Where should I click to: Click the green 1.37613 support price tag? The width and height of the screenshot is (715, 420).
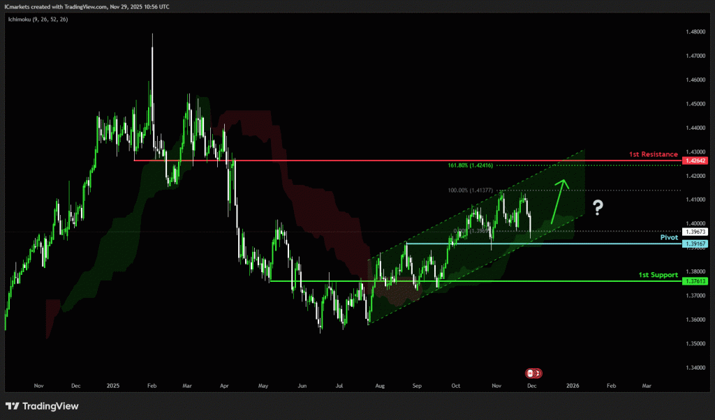point(696,281)
